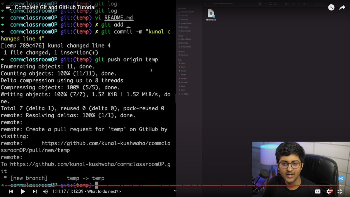The height and width of the screenshot is (197, 350).
Task: Switch Finder to icon view
Action: coord(260,4)
